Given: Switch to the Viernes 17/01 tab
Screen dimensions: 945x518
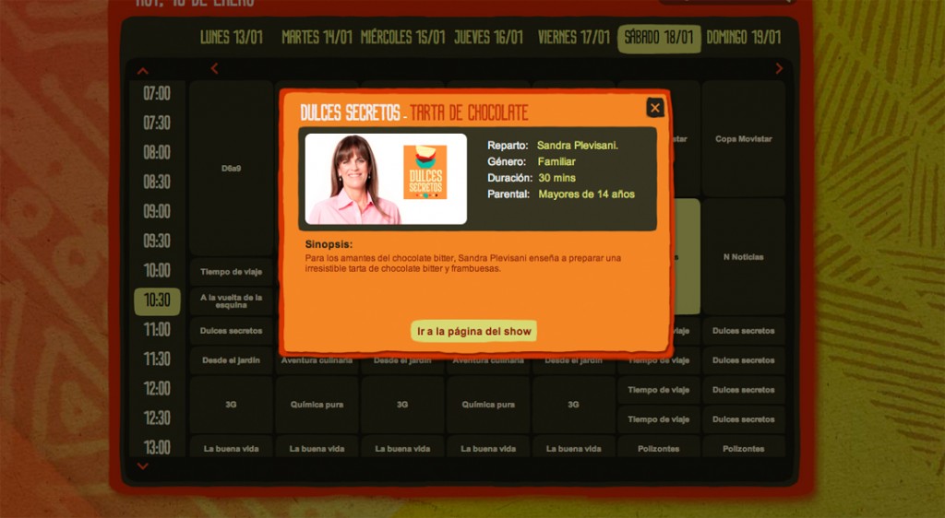Looking at the screenshot, I should pyautogui.click(x=574, y=38).
